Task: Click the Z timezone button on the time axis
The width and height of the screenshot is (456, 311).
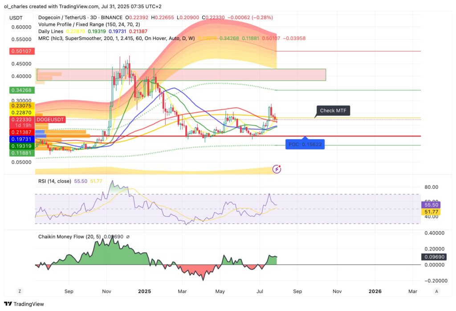Action: (20, 291)
